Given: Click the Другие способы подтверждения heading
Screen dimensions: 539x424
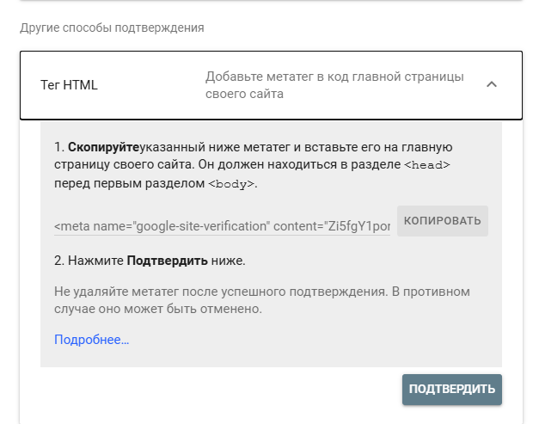Looking at the screenshot, I should [x=112, y=28].
